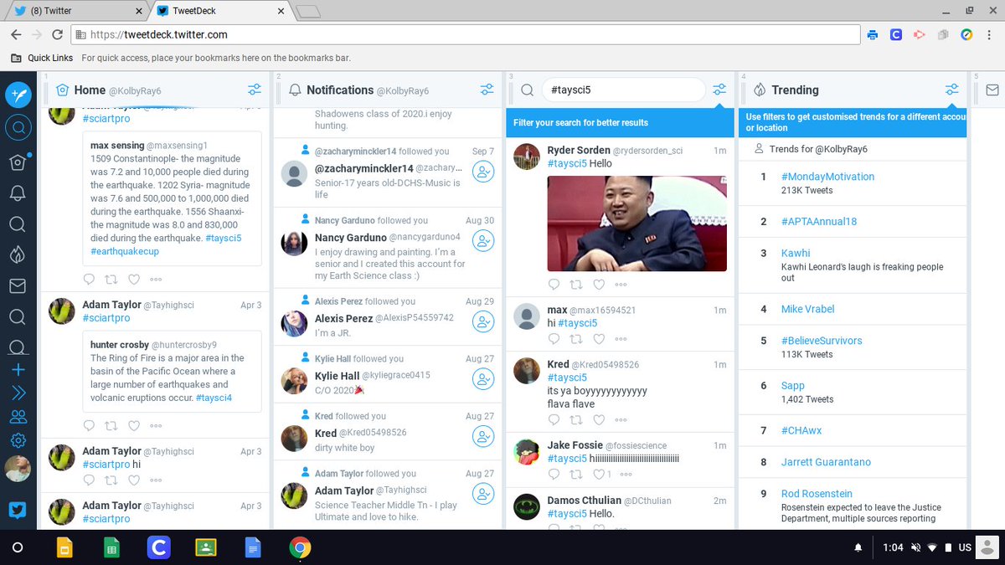Reply to Ryder Sorden's Hello tweet
The height and width of the screenshot is (565, 1005).
point(554,285)
